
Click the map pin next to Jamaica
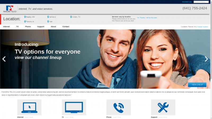(48, 17)
